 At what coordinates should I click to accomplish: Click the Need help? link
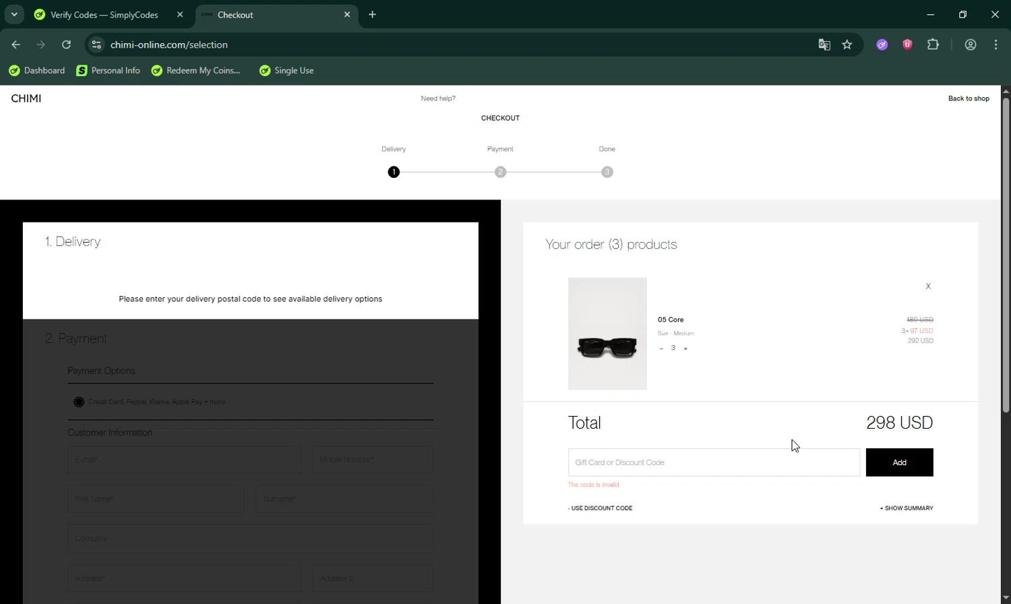pos(438,98)
